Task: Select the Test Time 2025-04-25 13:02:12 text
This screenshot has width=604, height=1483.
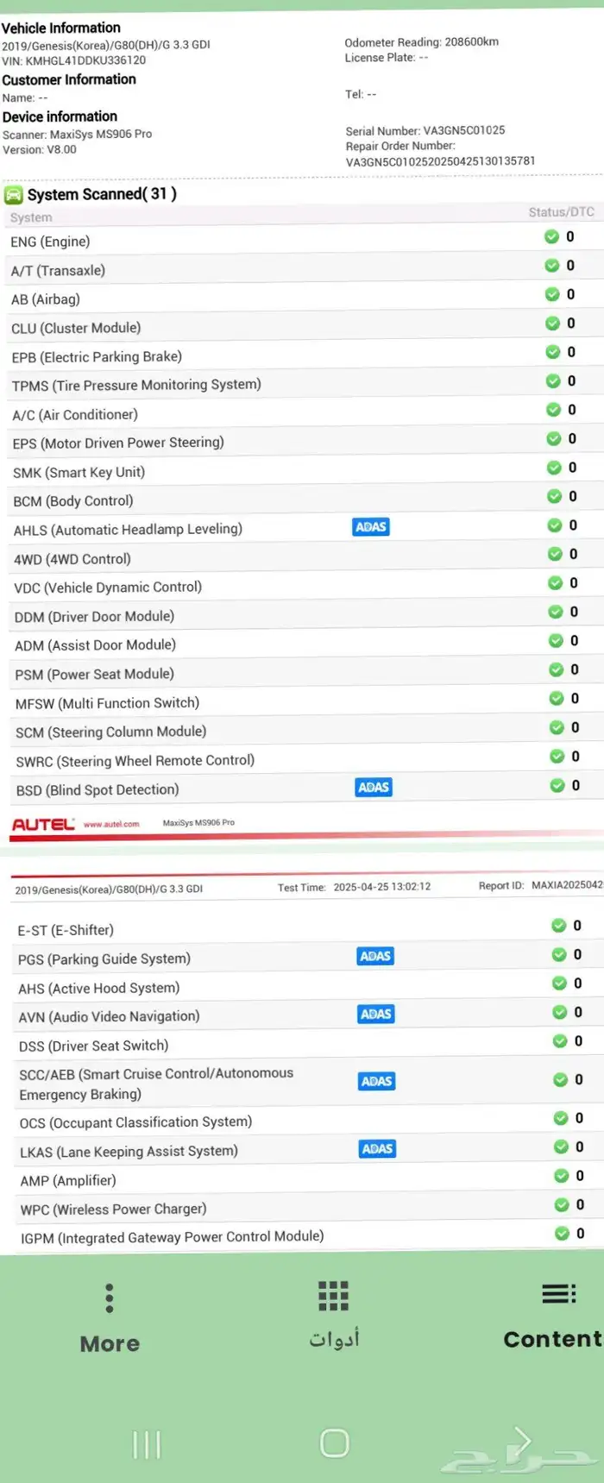Action: click(354, 887)
